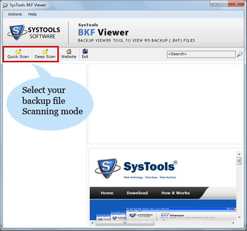Click the horizontal scrollbar left arrow
The width and height of the screenshot is (247, 231).
click(x=92, y=223)
